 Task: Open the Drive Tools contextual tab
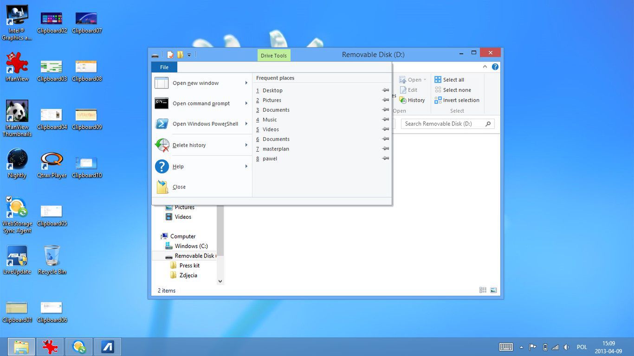click(273, 56)
